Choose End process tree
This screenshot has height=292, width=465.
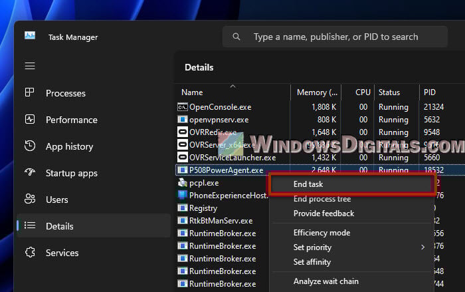[351, 199]
